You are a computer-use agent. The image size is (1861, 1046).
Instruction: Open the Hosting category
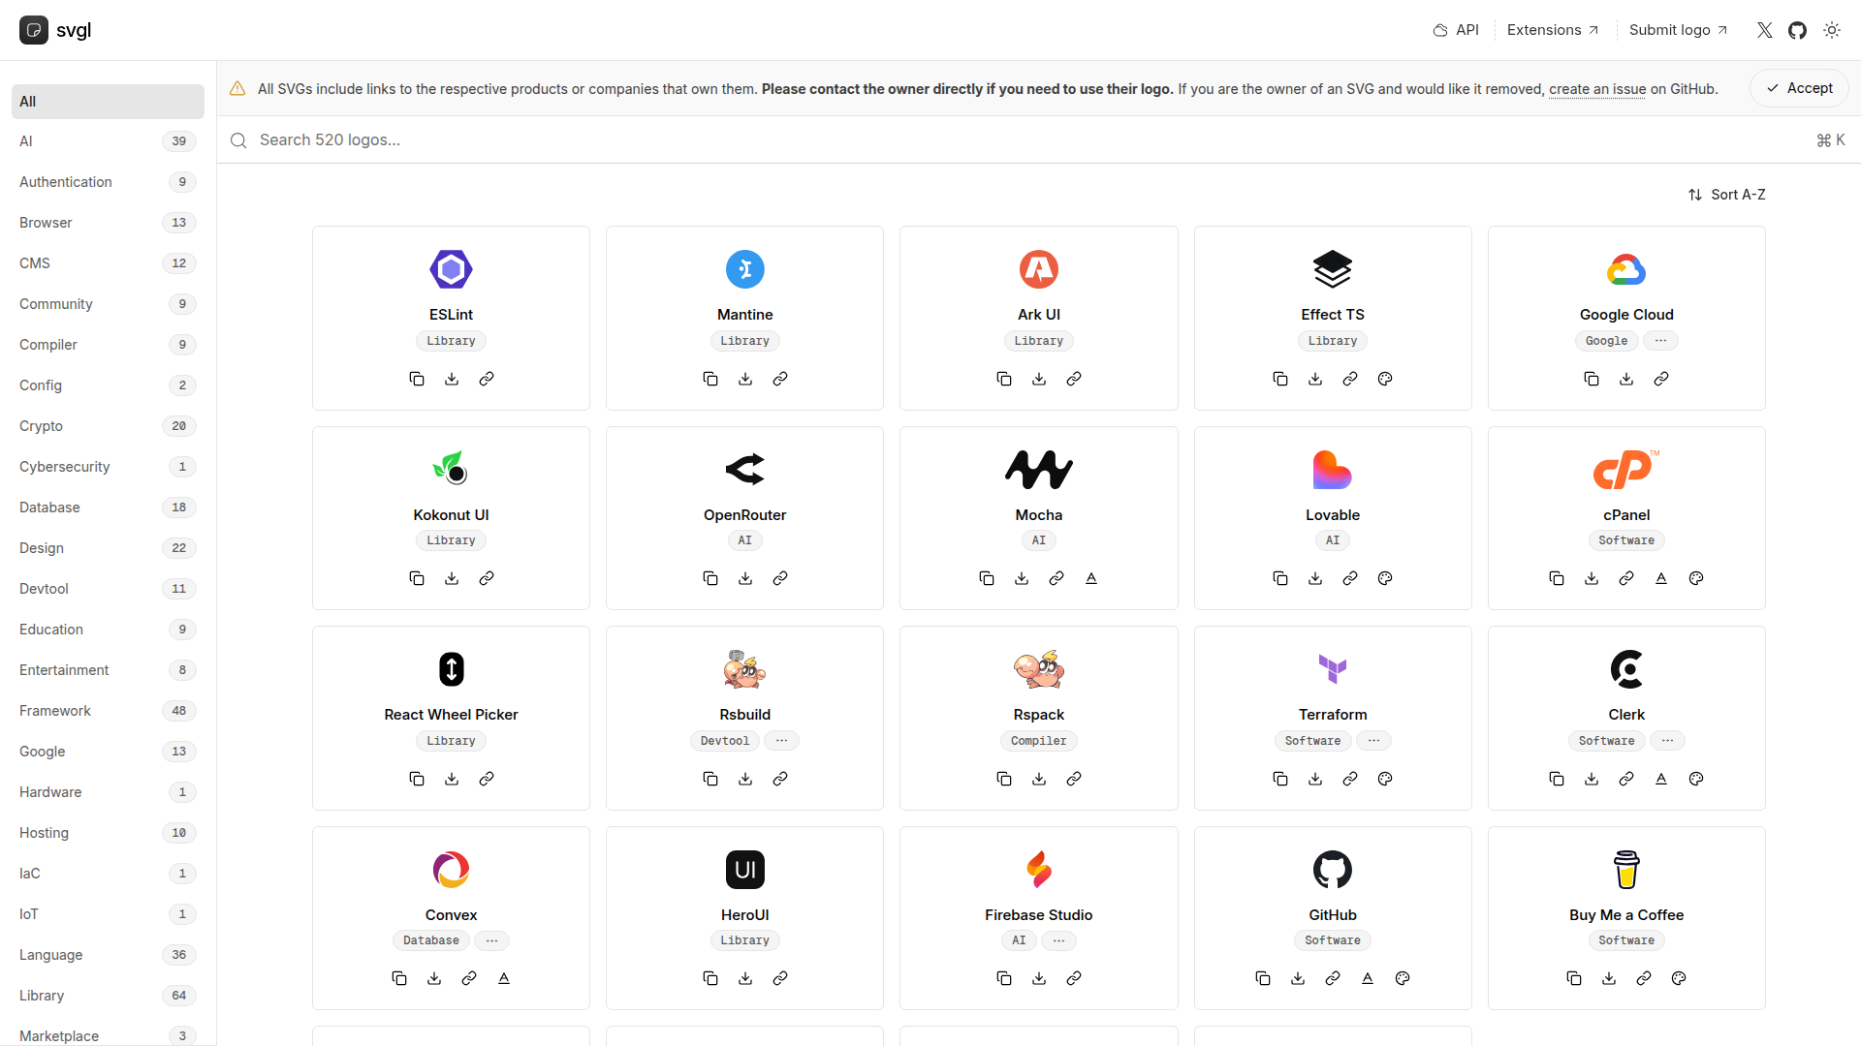point(108,833)
